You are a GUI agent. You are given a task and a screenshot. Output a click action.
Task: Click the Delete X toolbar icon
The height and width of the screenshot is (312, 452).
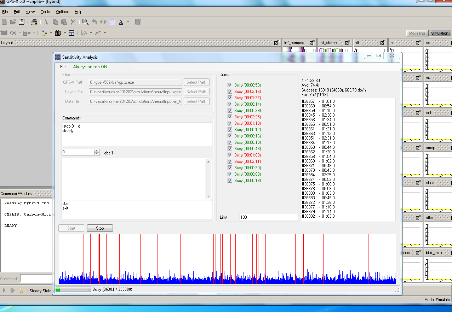[x=73, y=22]
